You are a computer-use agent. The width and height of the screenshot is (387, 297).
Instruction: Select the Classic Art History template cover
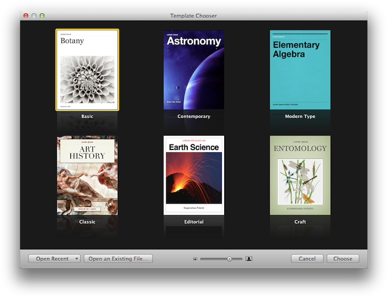coord(87,175)
